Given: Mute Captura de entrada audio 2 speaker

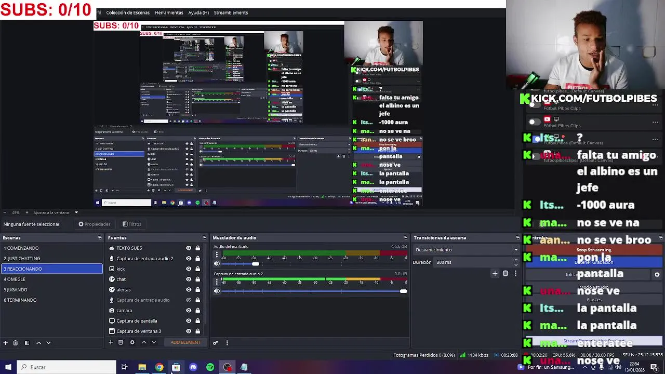Looking at the screenshot, I should click(x=217, y=291).
